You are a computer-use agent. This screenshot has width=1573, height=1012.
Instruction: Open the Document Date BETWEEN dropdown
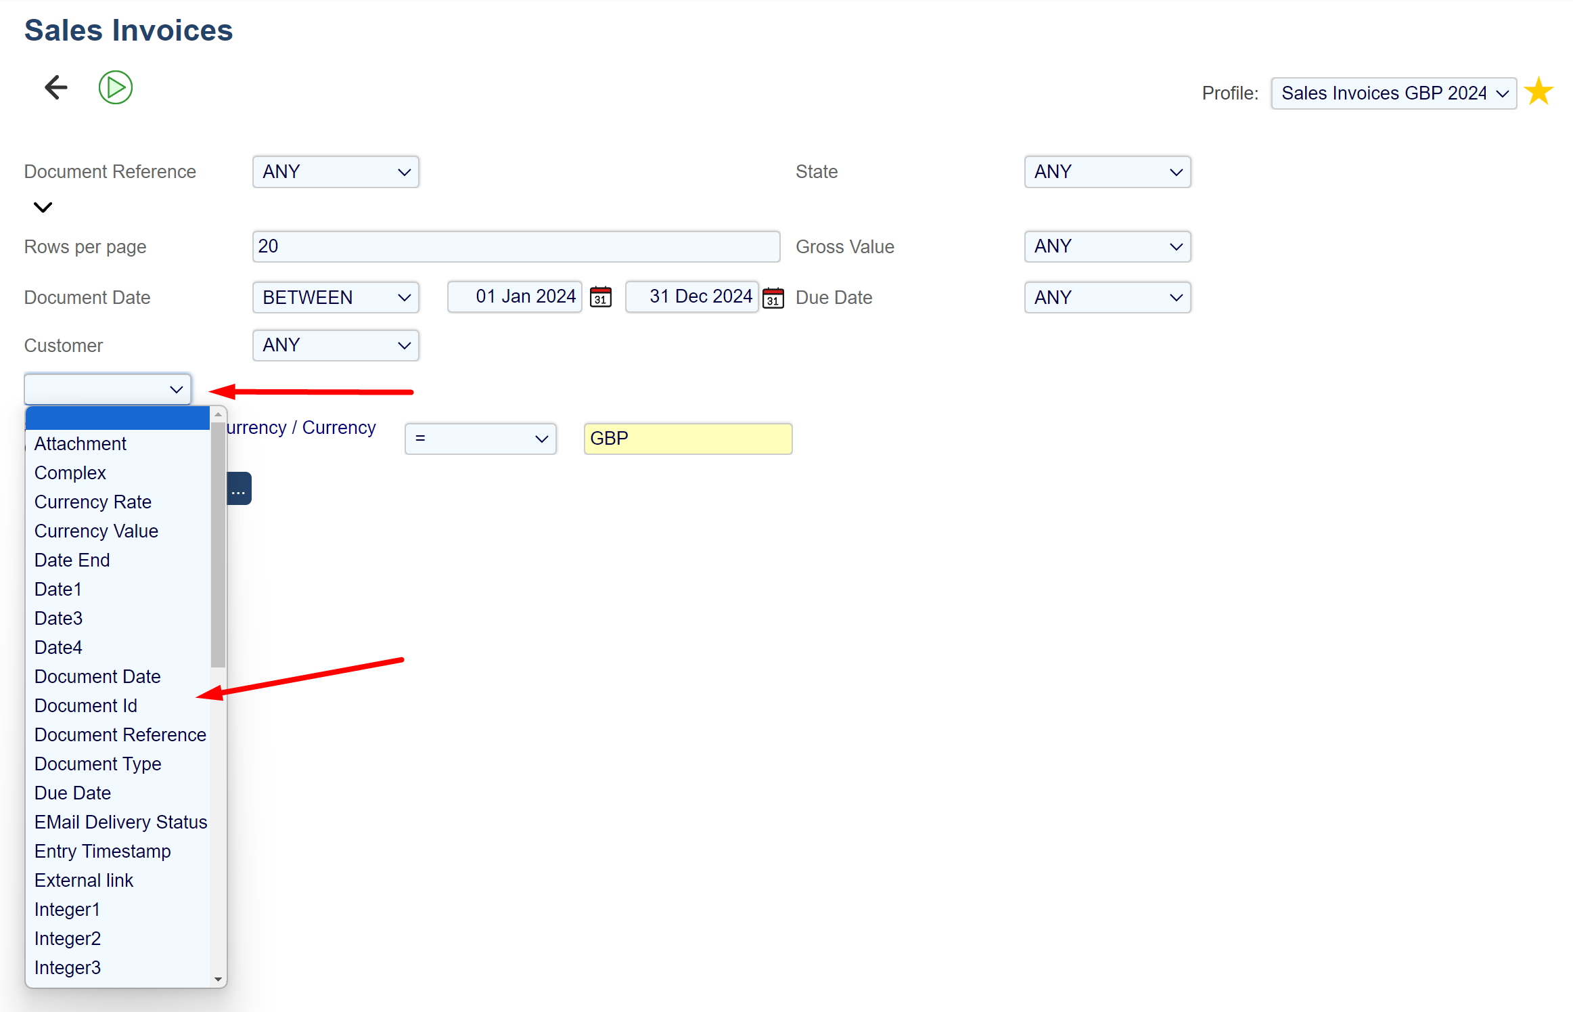[336, 298]
